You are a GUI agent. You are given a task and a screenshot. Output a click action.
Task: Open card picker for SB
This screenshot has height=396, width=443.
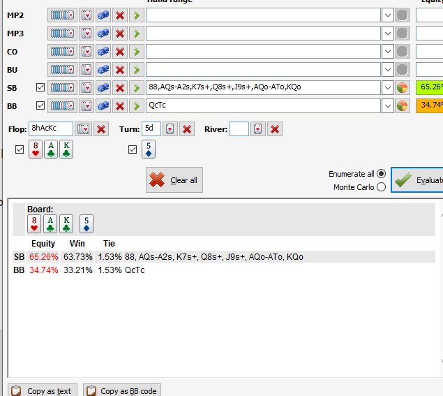[x=87, y=88]
